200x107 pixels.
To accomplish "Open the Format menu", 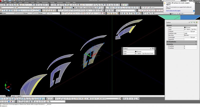I will click(x=26, y=2).
